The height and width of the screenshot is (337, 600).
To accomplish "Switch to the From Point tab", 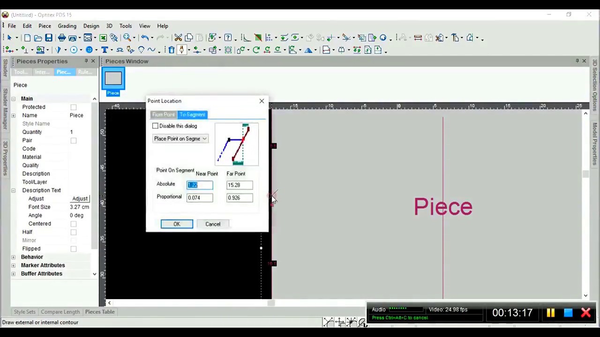I will click(163, 115).
